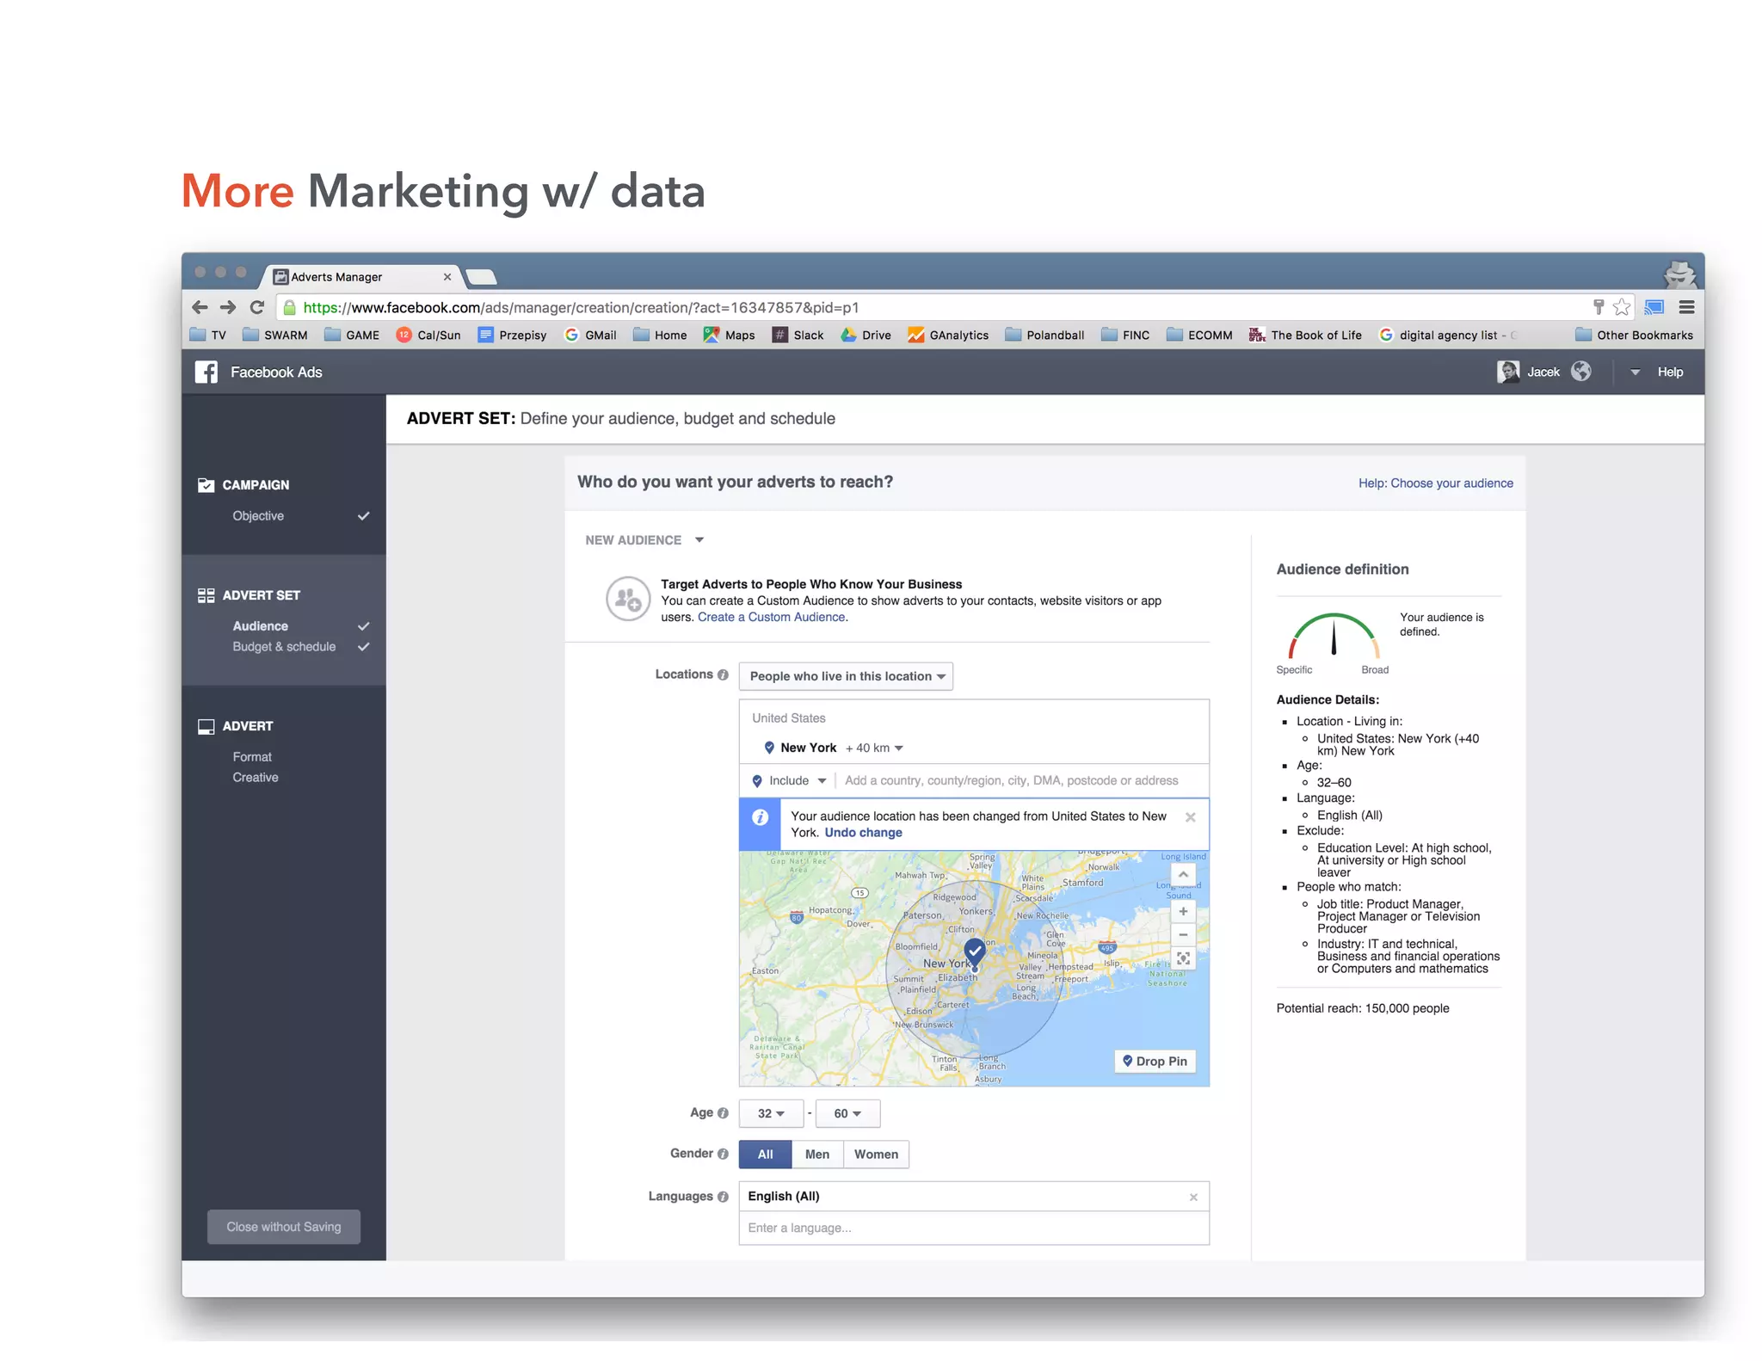
Task: Click Help in top bar
Action: tap(1670, 373)
